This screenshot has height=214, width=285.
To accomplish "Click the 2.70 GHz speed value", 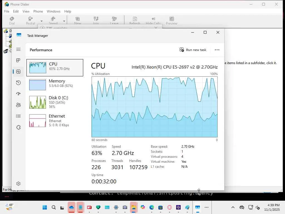I will click(x=123, y=153).
